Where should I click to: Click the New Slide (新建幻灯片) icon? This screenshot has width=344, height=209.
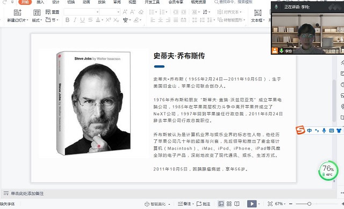pos(18,12)
